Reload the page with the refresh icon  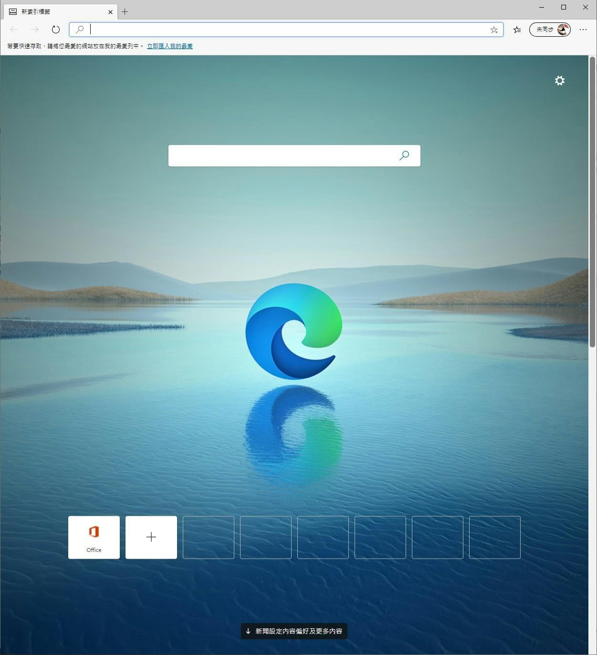(x=56, y=30)
